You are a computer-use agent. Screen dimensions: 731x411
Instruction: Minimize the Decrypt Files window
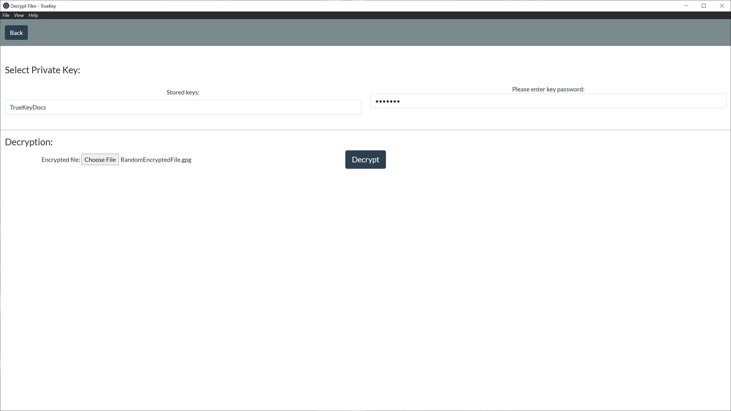point(686,6)
